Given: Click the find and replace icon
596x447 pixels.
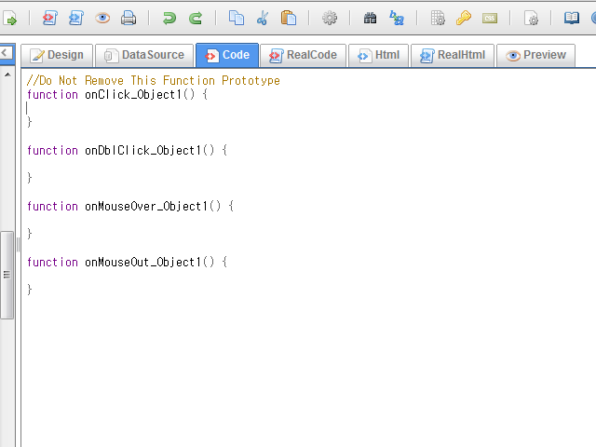Looking at the screenshot, I should 397,18.
